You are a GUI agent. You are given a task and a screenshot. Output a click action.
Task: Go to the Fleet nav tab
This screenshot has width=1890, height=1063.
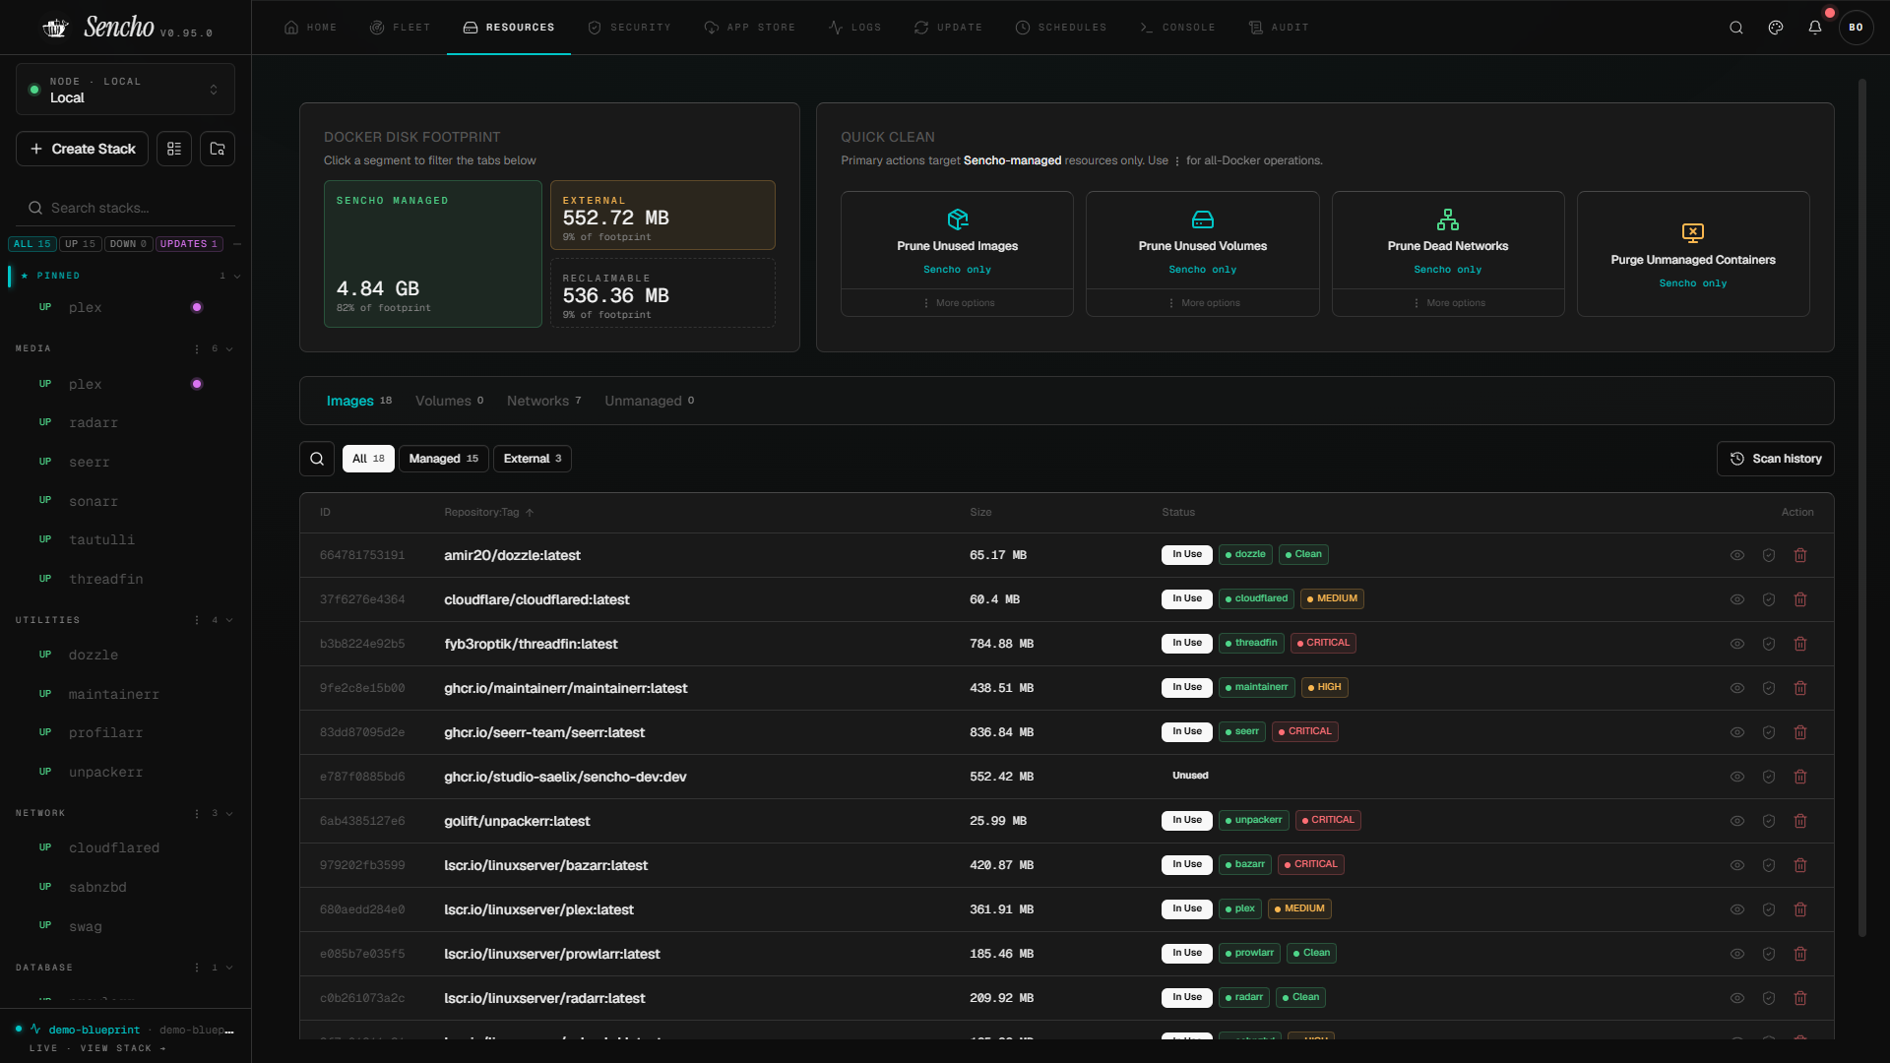tap(400, 28)
